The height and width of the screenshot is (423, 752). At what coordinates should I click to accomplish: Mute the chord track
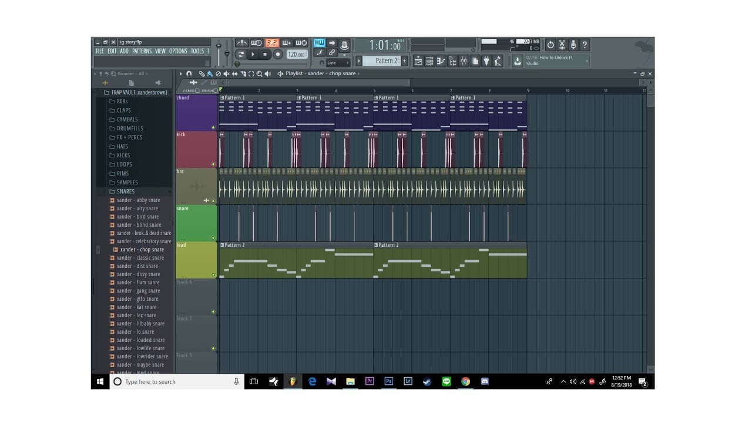coord(213,127)
